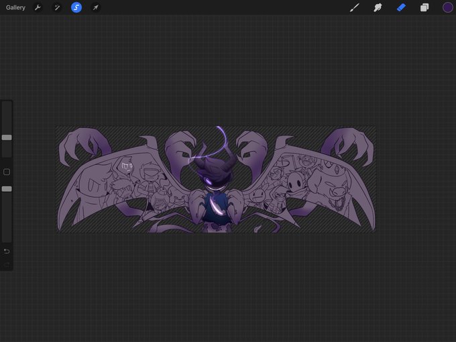The height and width of the screenshot is (342, 456).
Task: Select the Smudge tool
Action: point(378,7)
